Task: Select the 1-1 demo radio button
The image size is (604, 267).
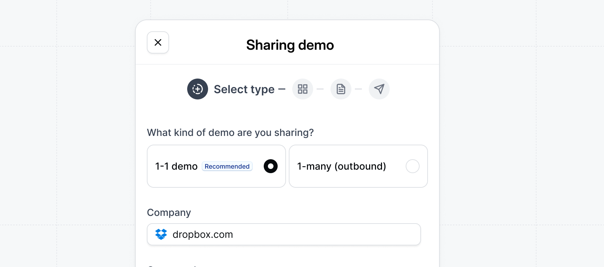Action: (x=271, y=166)
